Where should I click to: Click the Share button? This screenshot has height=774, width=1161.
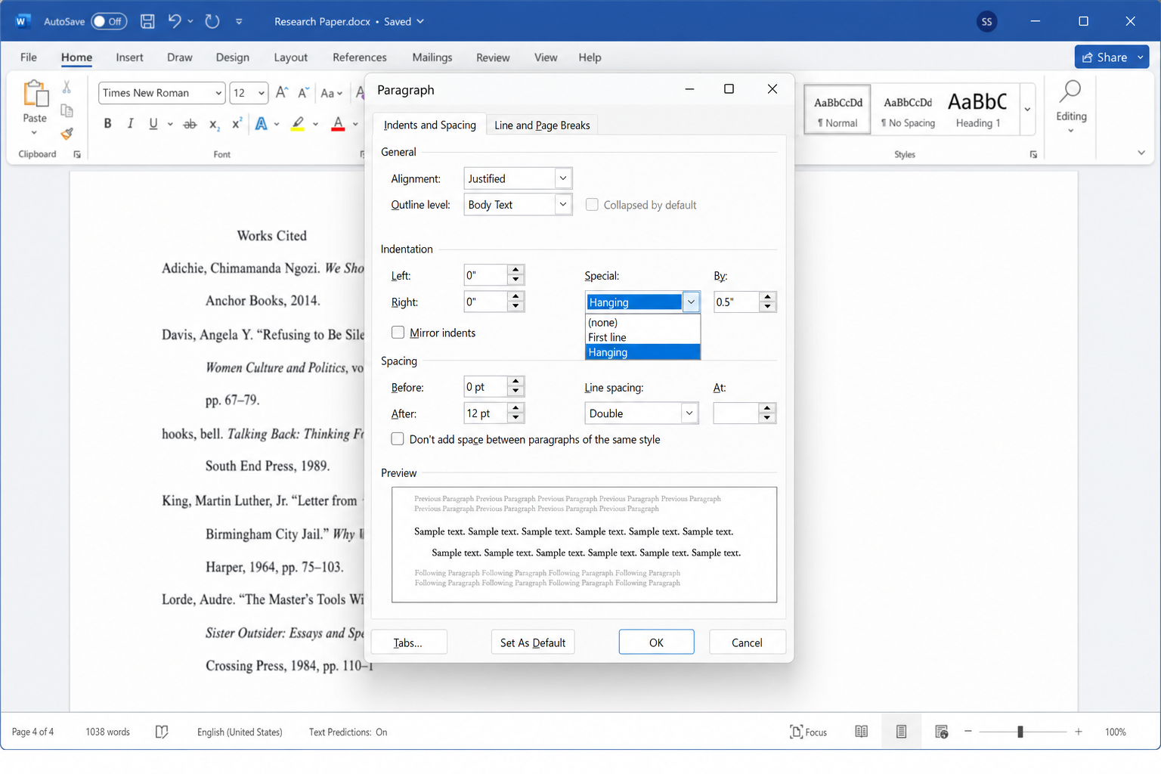click(x=1104, y=57)
